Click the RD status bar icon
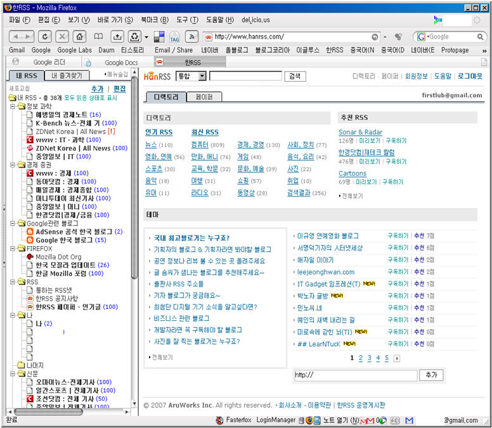The width and height of the screenshot is (492, 428). pyautogui.click(x=395, y=420)
